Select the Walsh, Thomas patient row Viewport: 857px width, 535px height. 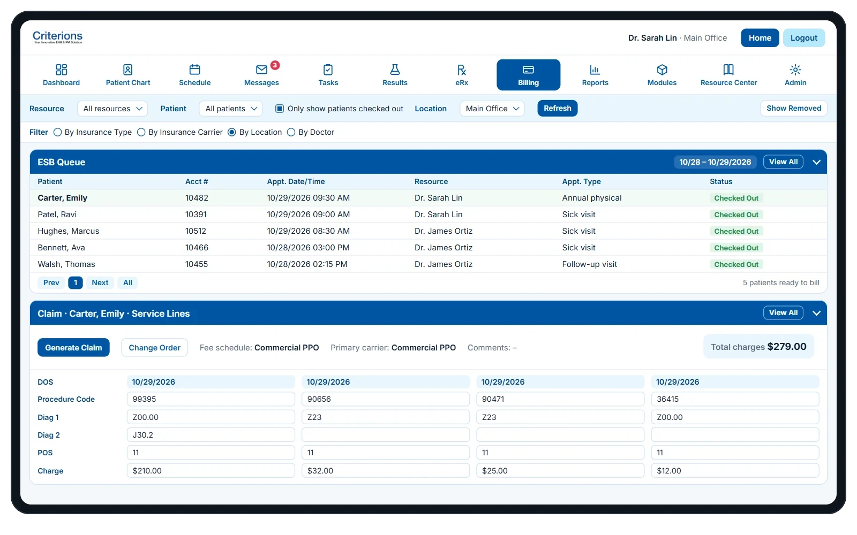[428, 264]
